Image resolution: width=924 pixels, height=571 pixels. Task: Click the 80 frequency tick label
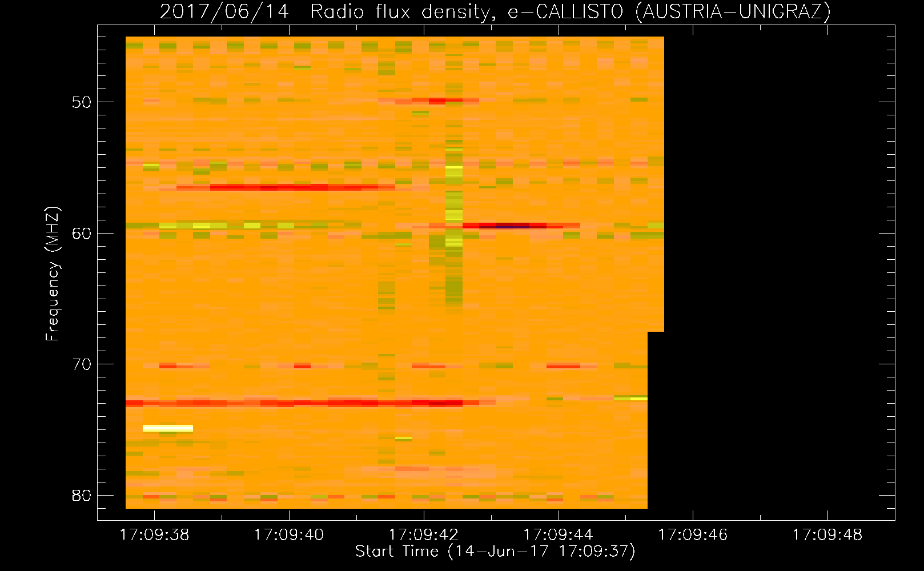(82, 496)
